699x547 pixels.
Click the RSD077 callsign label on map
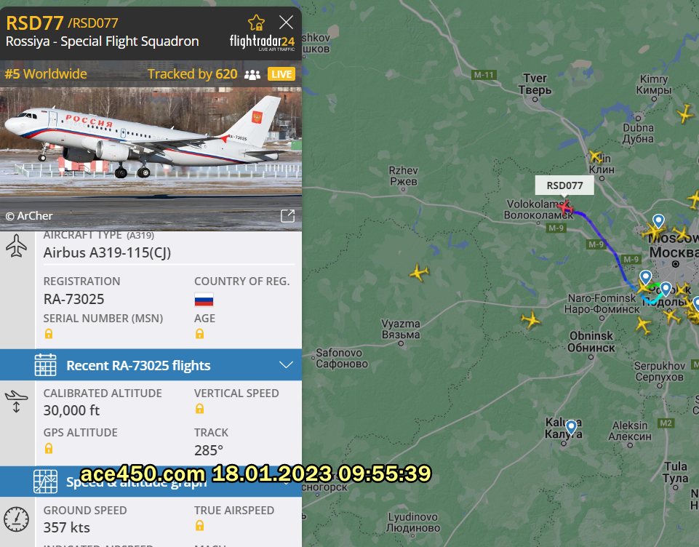pyautogui.click(x=564, y=185)
